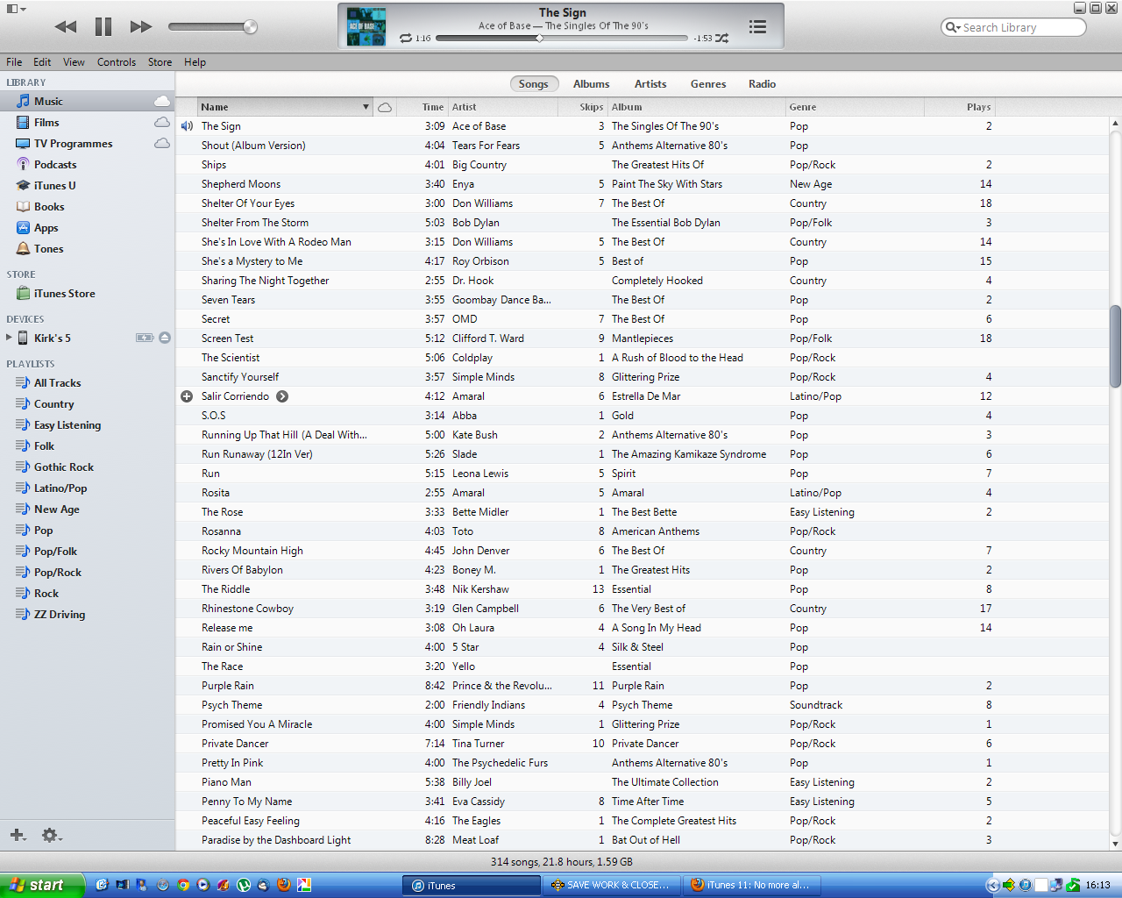The height and width of the screenshot is (898, 1122).
Task: Open the File menu
Action: tap(14, 62)
